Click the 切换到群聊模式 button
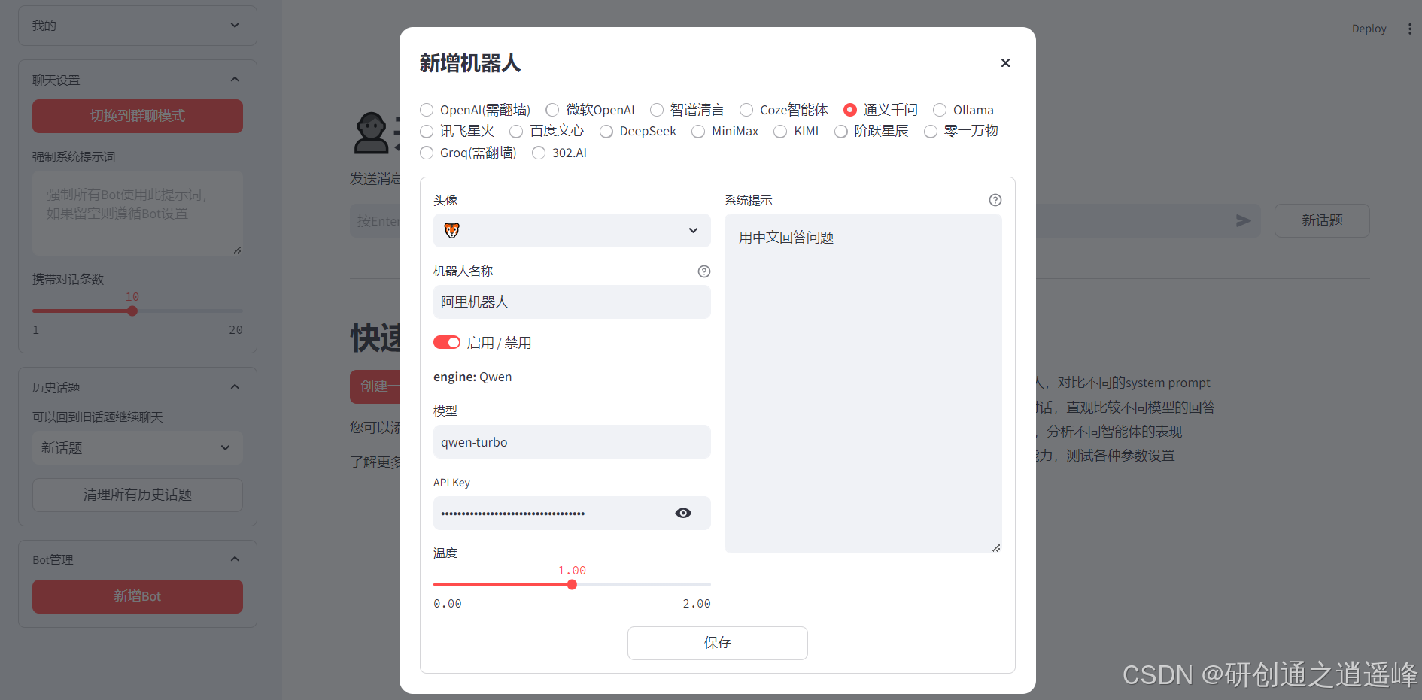This screenshot has height=700, width=1422. click(138, 116)
